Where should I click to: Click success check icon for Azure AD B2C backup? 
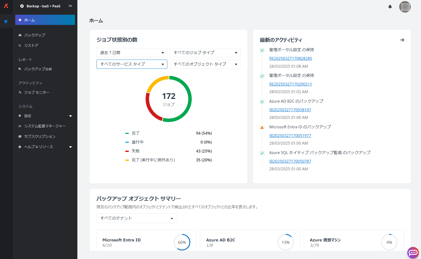pos(262,102)
